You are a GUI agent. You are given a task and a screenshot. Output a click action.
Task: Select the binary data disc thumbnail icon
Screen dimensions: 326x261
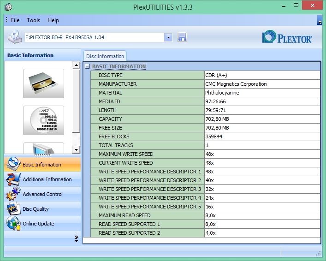(43, 120)
